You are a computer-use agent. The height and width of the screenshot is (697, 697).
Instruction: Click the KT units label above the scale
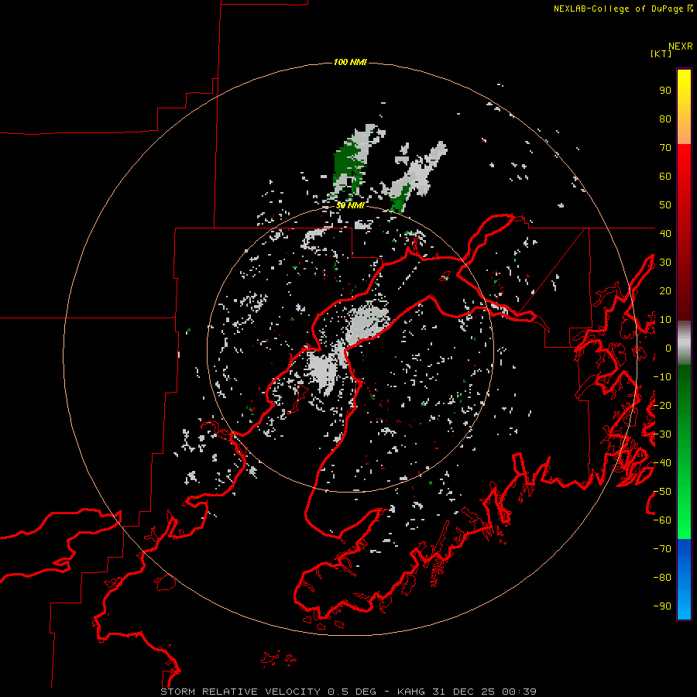(x=661, y=53)
